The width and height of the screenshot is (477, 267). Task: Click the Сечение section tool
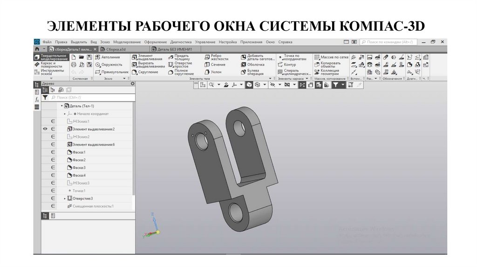[215, 65]
